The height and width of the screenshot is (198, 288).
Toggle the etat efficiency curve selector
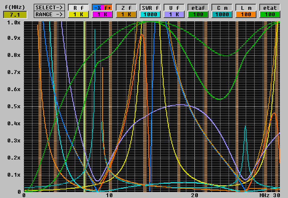(x=270, y=8)
